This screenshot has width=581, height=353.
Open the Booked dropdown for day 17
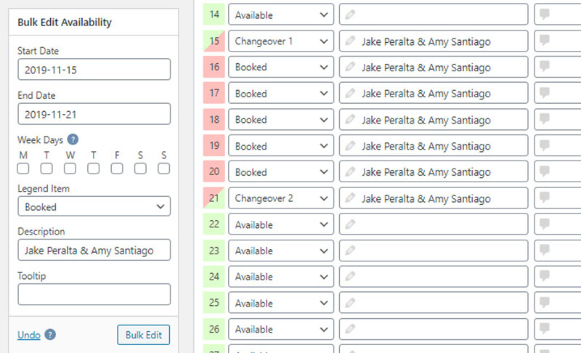pyautogui.click(x=281, y=93)
